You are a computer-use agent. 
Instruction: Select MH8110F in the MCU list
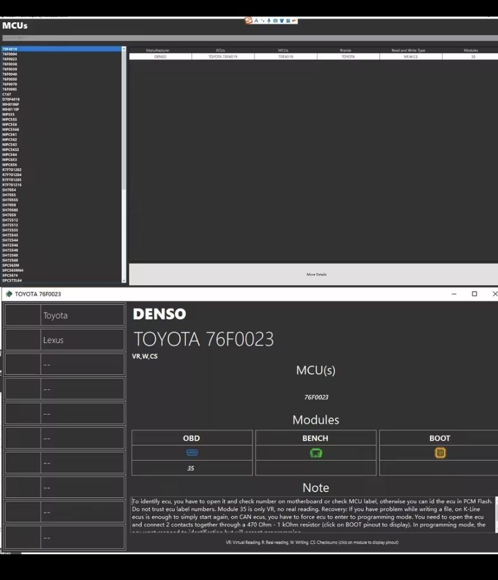click(x=10, y=109)
